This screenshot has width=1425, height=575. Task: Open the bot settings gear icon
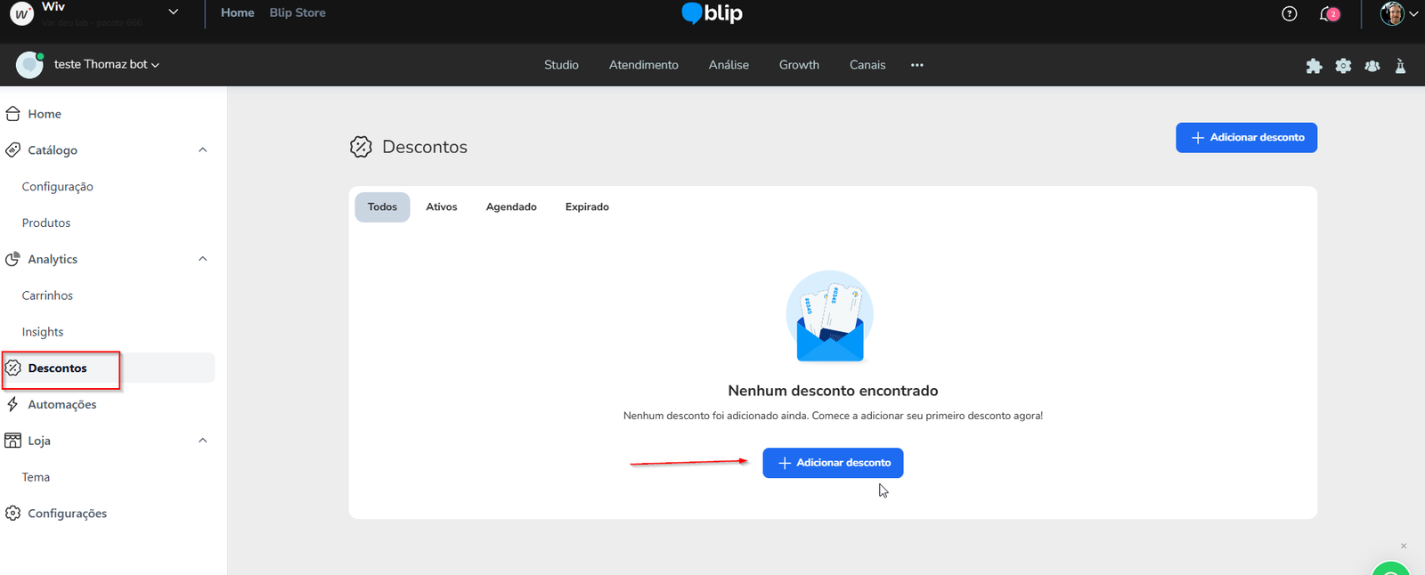click(x=1343, y=66)
